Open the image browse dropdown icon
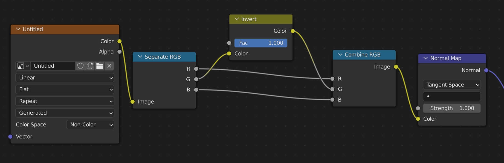 [23, 66]
